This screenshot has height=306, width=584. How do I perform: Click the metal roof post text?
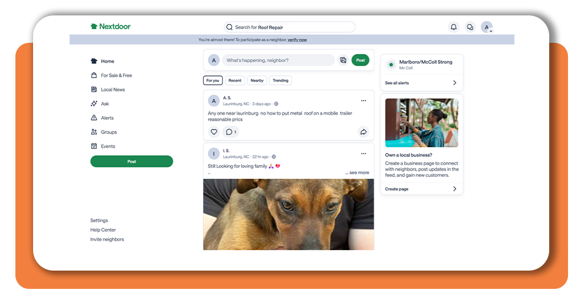pos(280,116)
